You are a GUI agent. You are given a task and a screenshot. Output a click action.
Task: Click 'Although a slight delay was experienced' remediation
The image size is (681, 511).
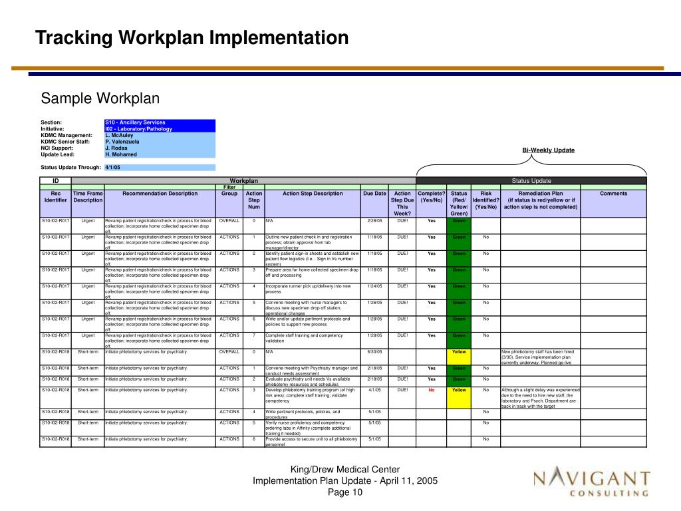click(540, 398)
